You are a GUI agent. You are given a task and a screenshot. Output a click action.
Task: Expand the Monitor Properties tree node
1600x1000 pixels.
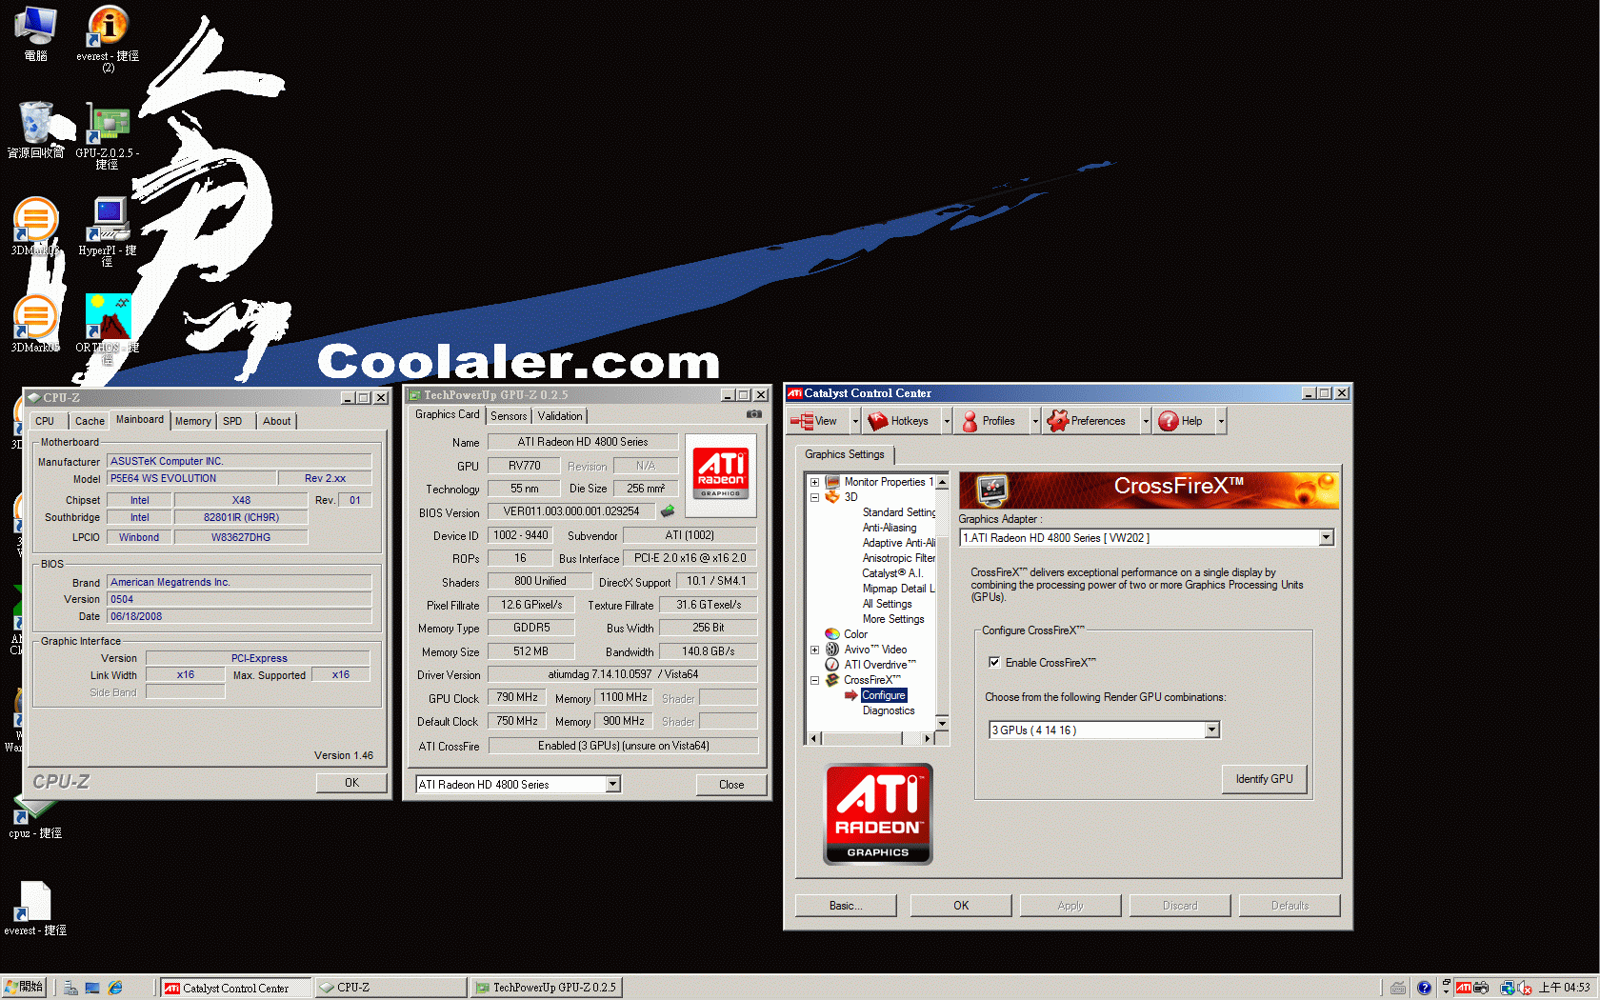814,482
